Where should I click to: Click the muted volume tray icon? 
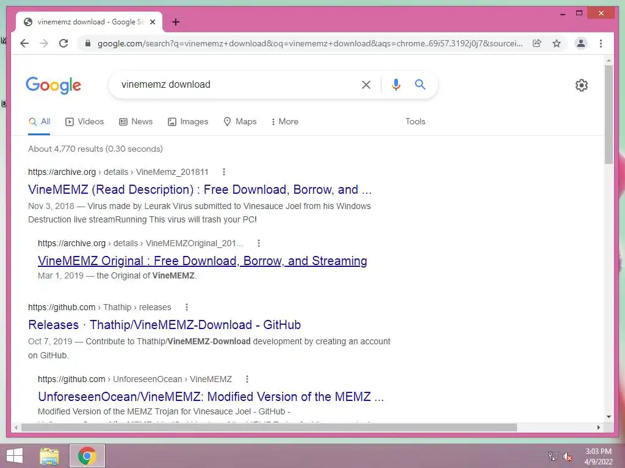567,456
